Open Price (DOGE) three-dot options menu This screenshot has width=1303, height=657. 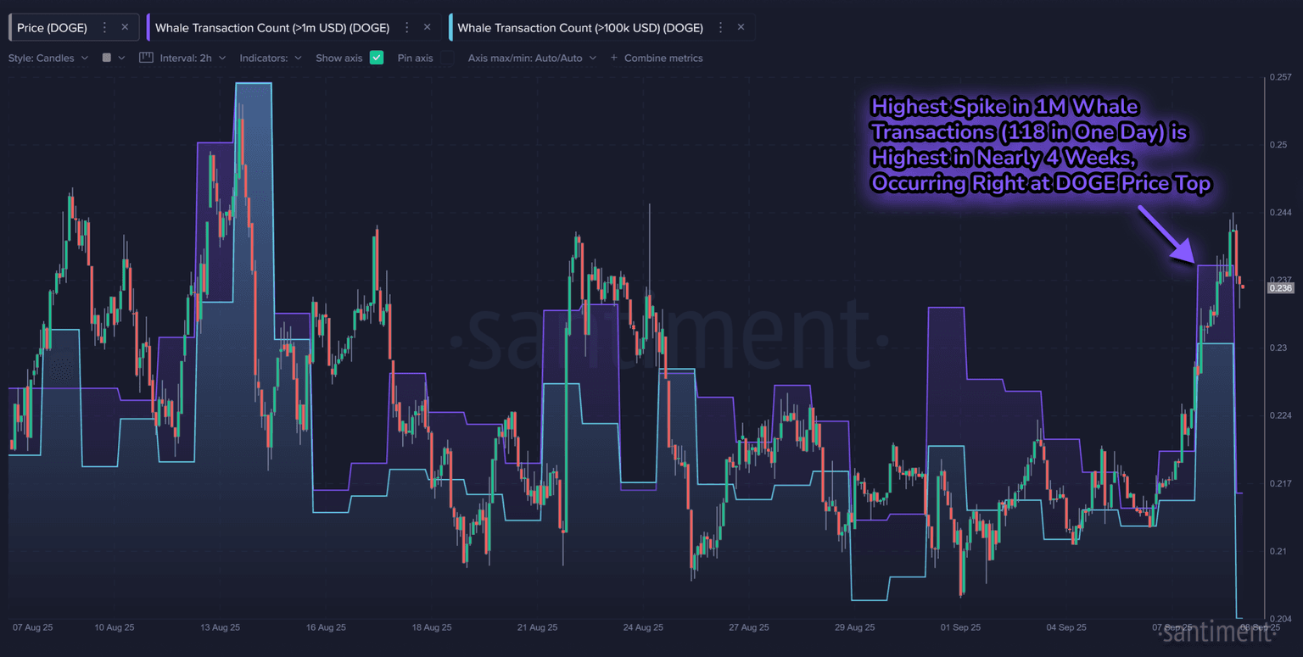coord(104,28)
